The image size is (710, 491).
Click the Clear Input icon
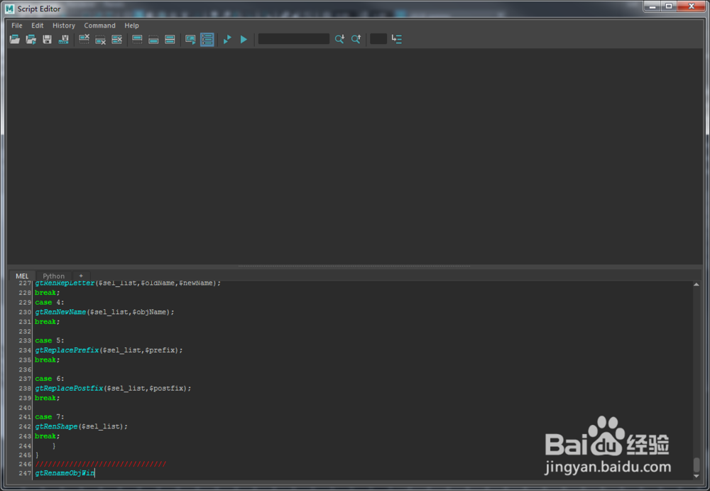101,40
